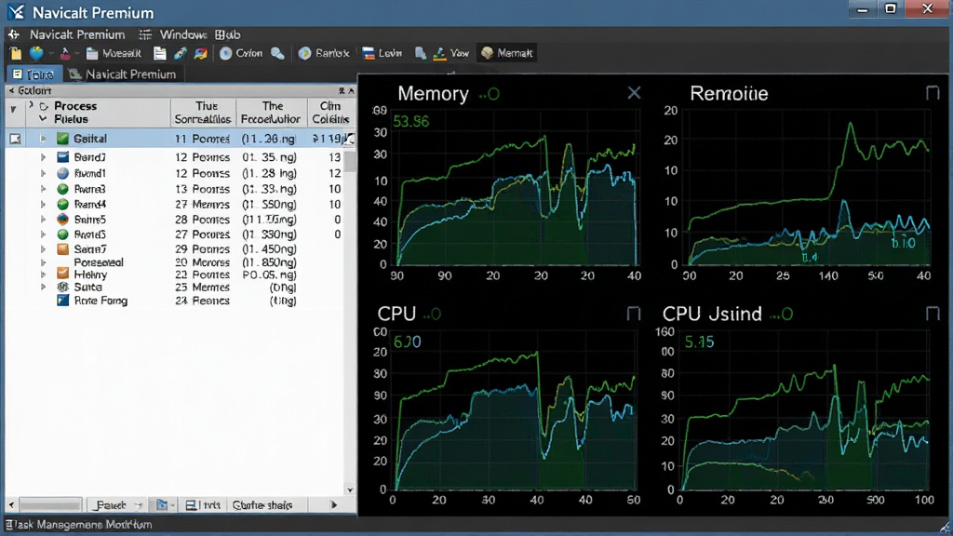Expand the Poreseteal tree row
This screenshot has height=536, width=953.
point(43,262)
